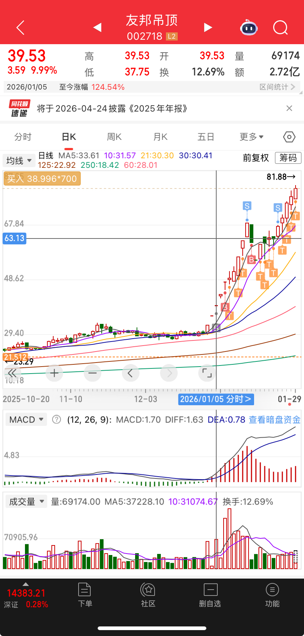Expand chart to fullscreen
This screenshot has height=636, width=304.
tap(207, 373)
